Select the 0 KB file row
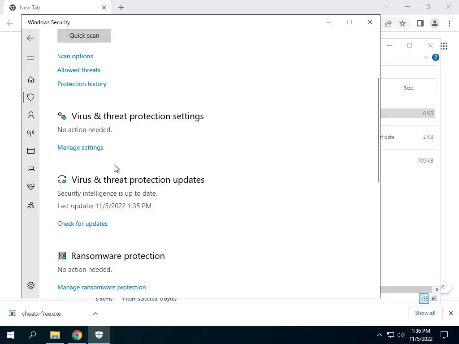 coord(408,113)
